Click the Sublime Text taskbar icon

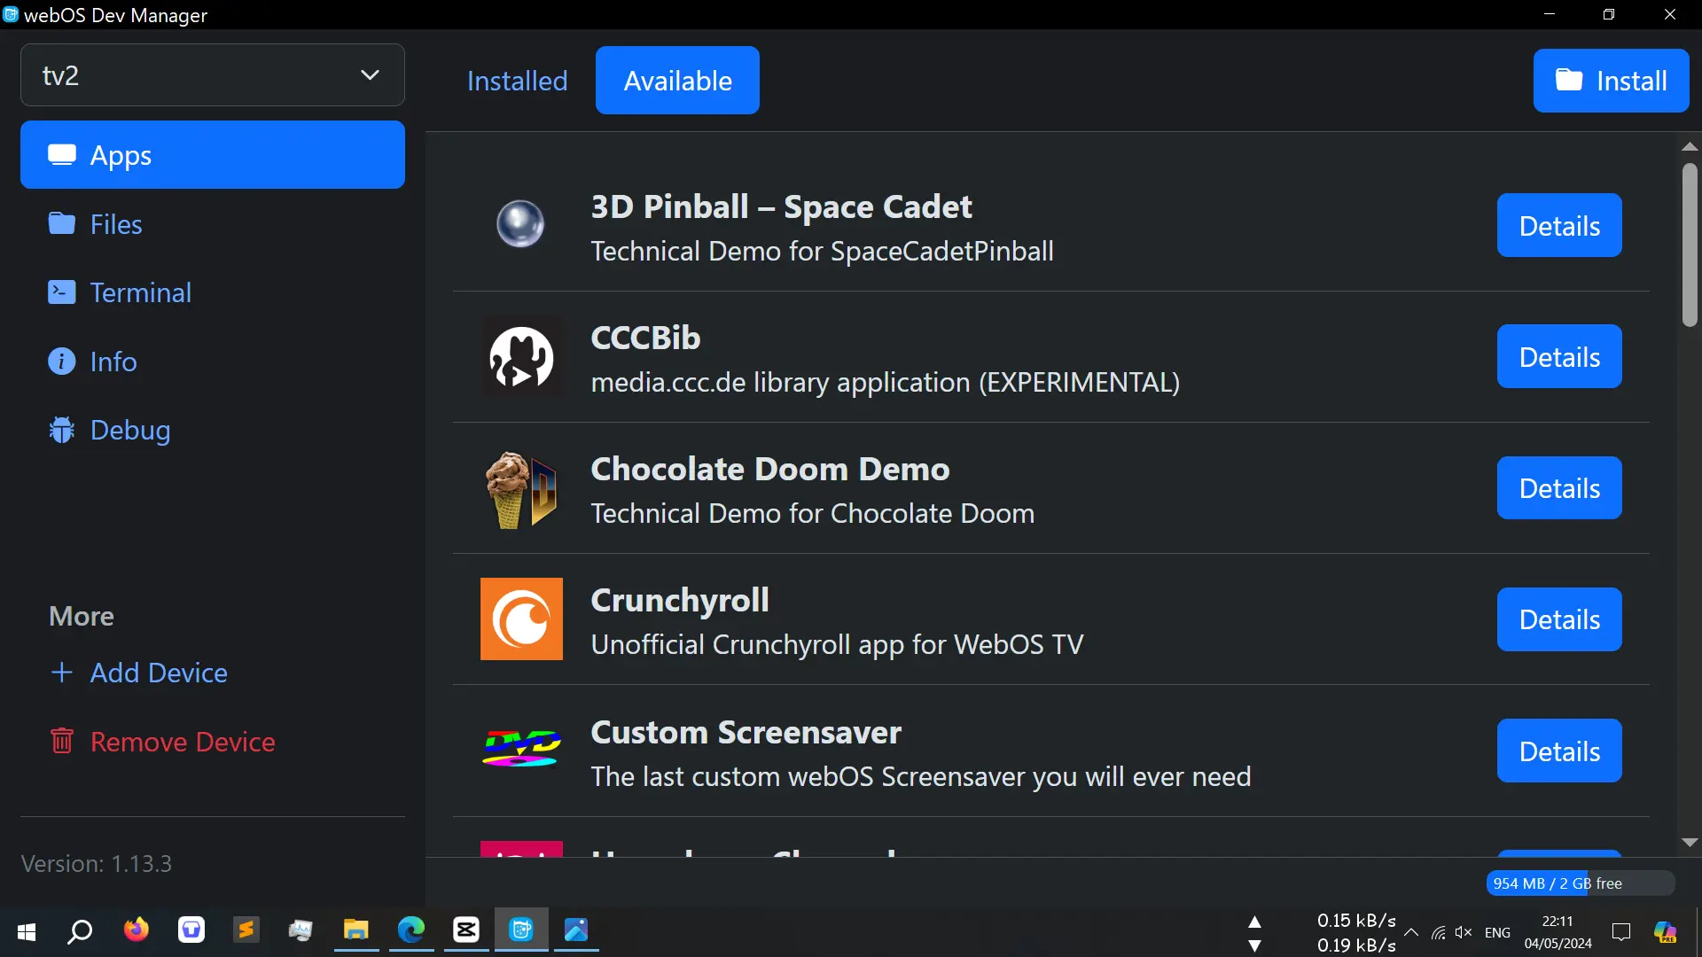coord(246,930)
